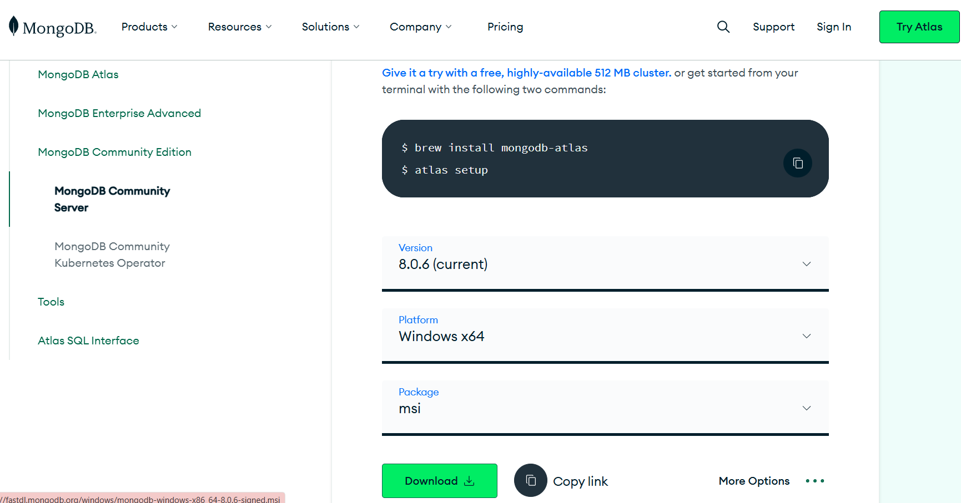Open the Package msi dropdown
Screen dimensions: 961x503
tap(605, 408)
